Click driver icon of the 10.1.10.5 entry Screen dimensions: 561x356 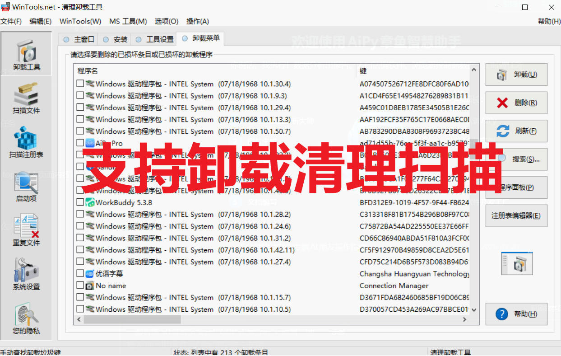[90, 309]
